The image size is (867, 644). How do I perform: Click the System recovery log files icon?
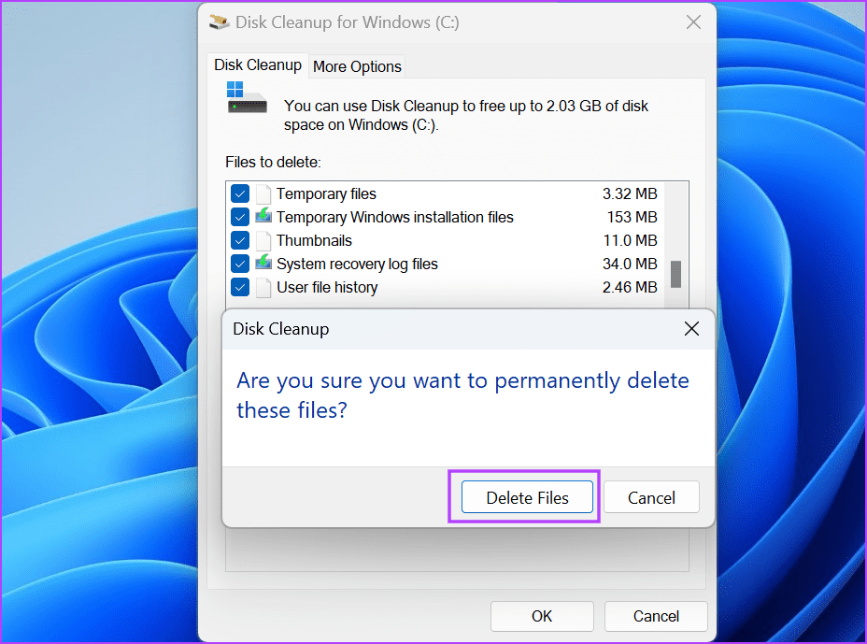pyautogui.click(x=263, y=263)
